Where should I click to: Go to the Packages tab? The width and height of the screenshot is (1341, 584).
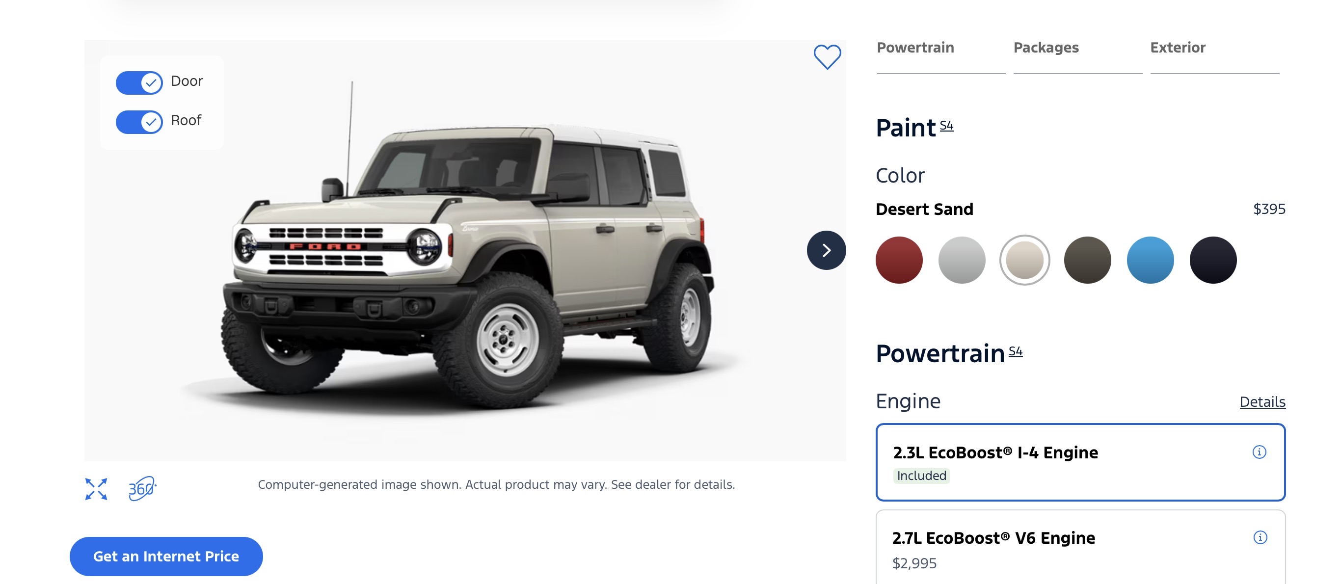pyautogui.click(x=1046, y=48)
